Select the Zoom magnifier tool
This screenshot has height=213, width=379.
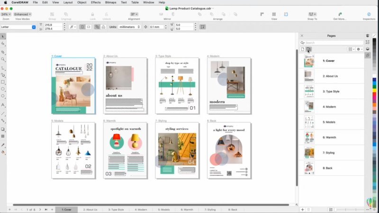[x=3, y=60]
